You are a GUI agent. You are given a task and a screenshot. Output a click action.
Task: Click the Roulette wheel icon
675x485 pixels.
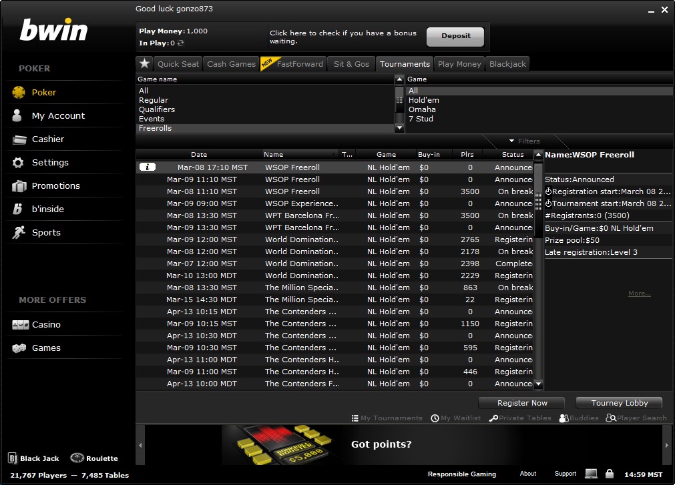77,458
